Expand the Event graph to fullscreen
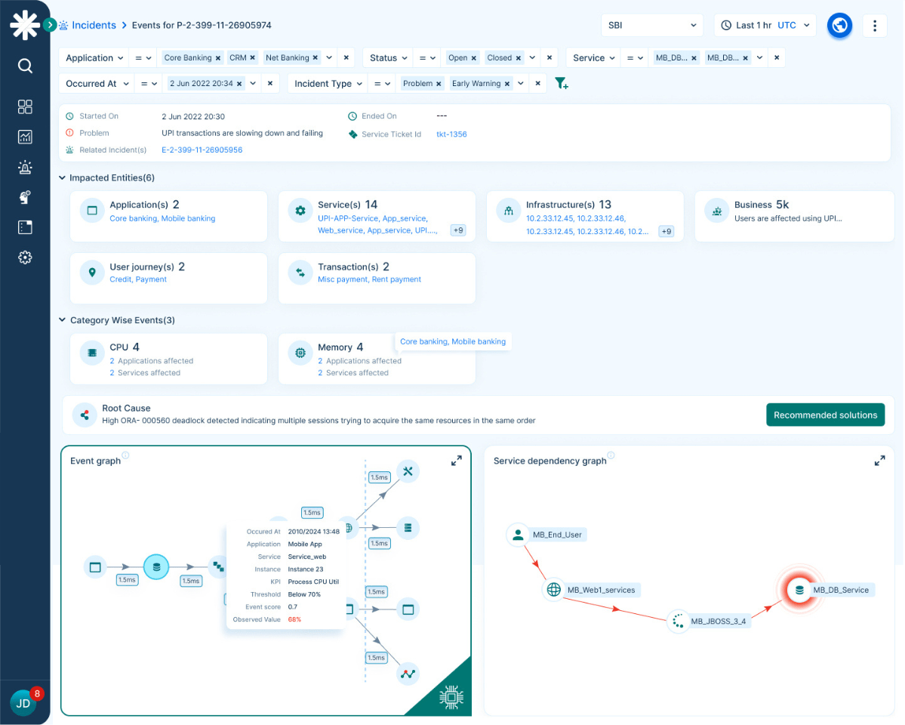The image size is (905, 725). tap(457, 461)
